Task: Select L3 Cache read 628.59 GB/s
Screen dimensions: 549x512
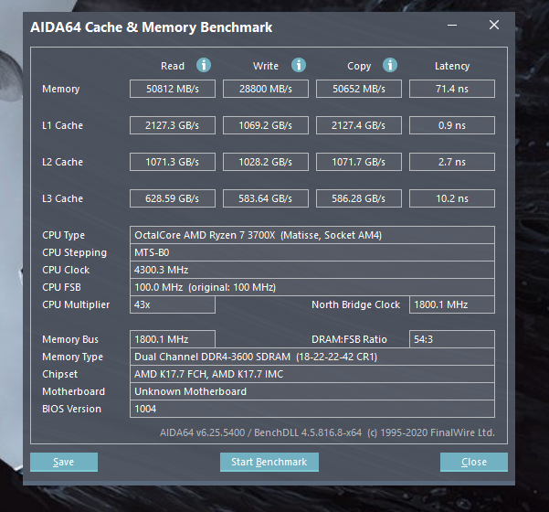Action: pyautogui.click(x=173, y=198)
